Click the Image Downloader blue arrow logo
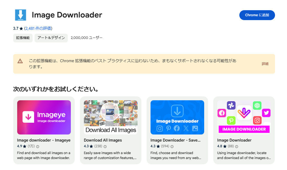287x170 pixels. [21, 15]
